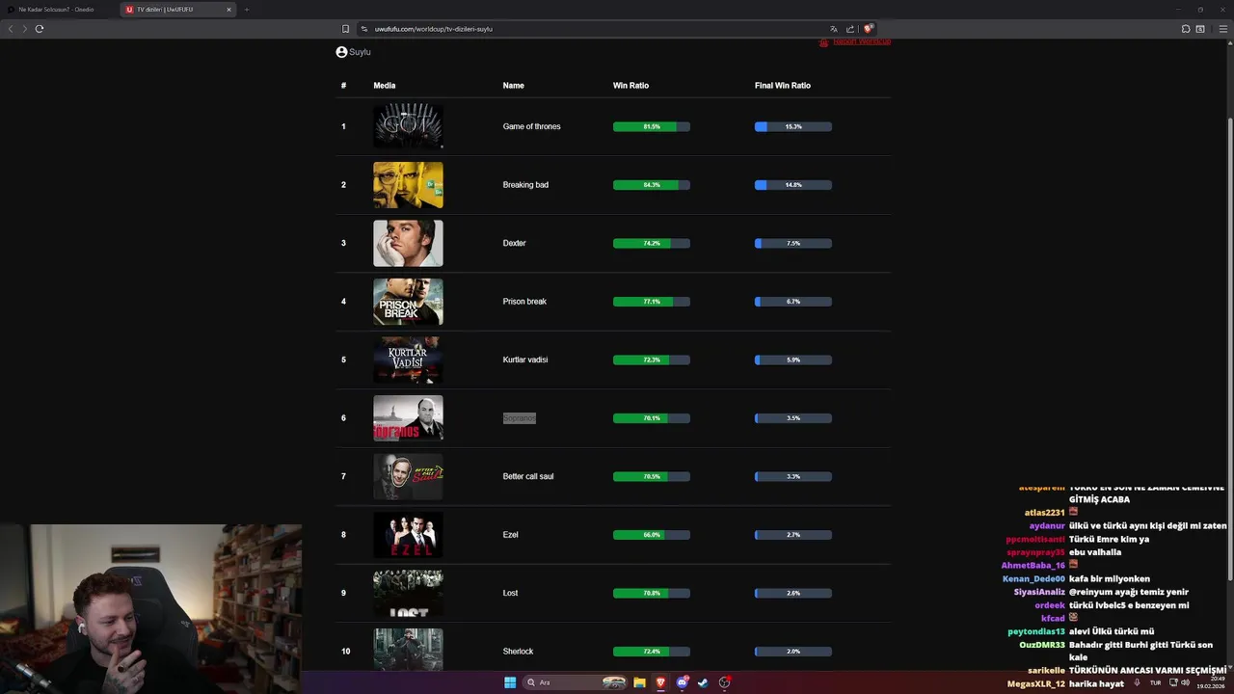Open the Brave browser taskbar icon
The image size is (1234, 694).
(x=660, y=682)
